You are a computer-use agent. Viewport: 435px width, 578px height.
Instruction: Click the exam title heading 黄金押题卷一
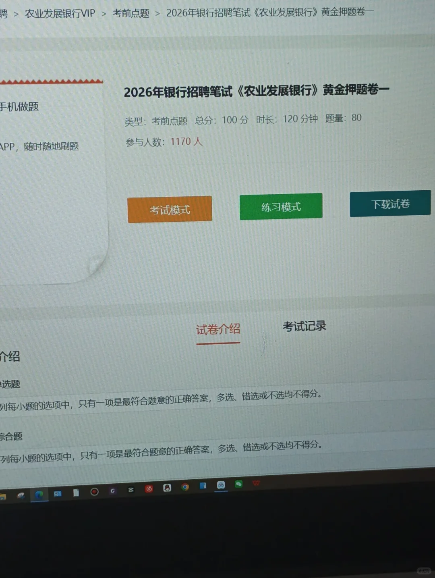[x=256, y=91]
